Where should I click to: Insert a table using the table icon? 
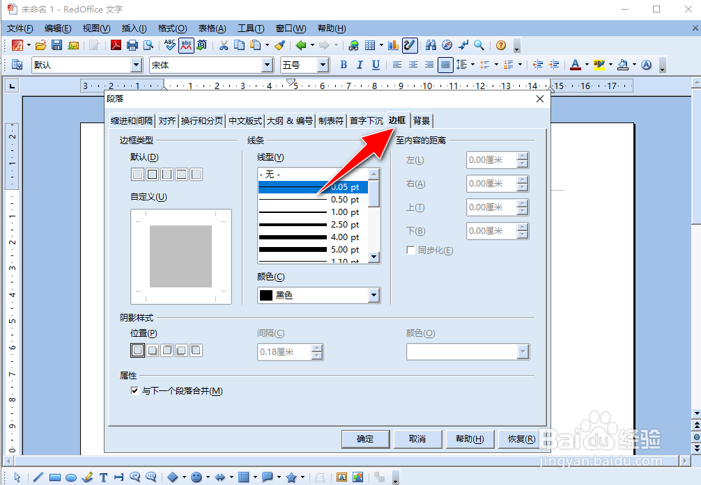(370, 45)
